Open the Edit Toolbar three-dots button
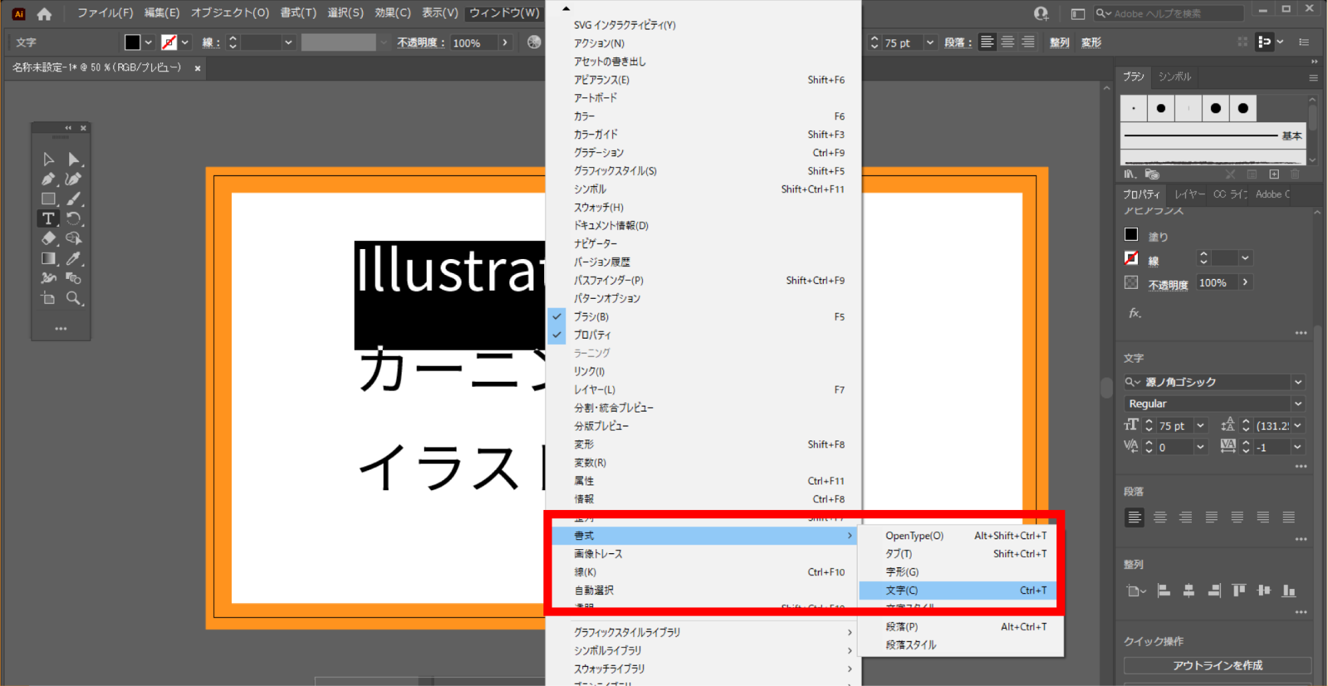The width and height of the screenshot is (1328, 686). (61, 329)
